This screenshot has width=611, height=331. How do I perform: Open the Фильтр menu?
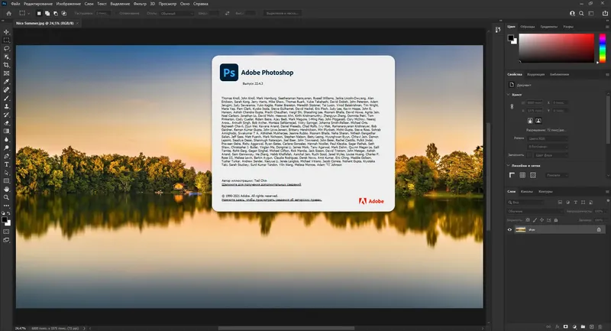(x=140, y=4)
